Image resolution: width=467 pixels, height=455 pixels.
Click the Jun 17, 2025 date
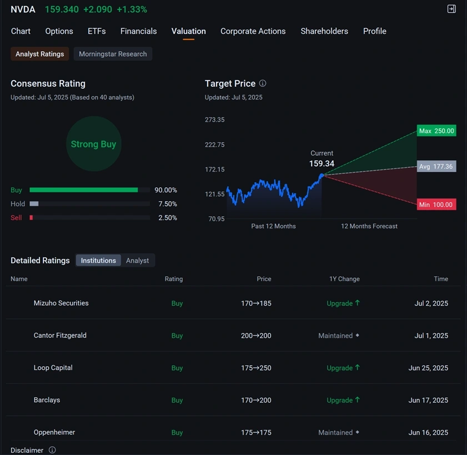[428, 400]
